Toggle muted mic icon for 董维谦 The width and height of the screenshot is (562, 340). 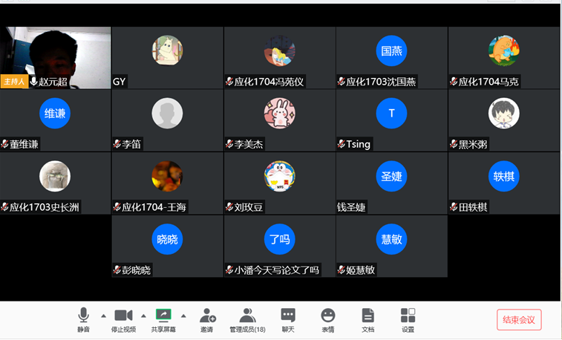tap(4, 144)
